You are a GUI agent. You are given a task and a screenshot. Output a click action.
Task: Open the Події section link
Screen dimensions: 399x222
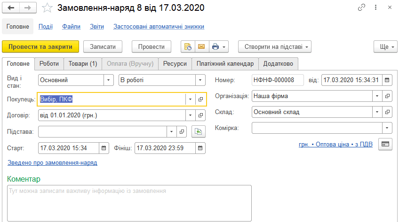[x=46, y=26]
